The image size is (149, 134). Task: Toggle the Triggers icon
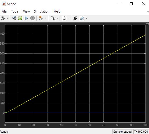[75, 18]
